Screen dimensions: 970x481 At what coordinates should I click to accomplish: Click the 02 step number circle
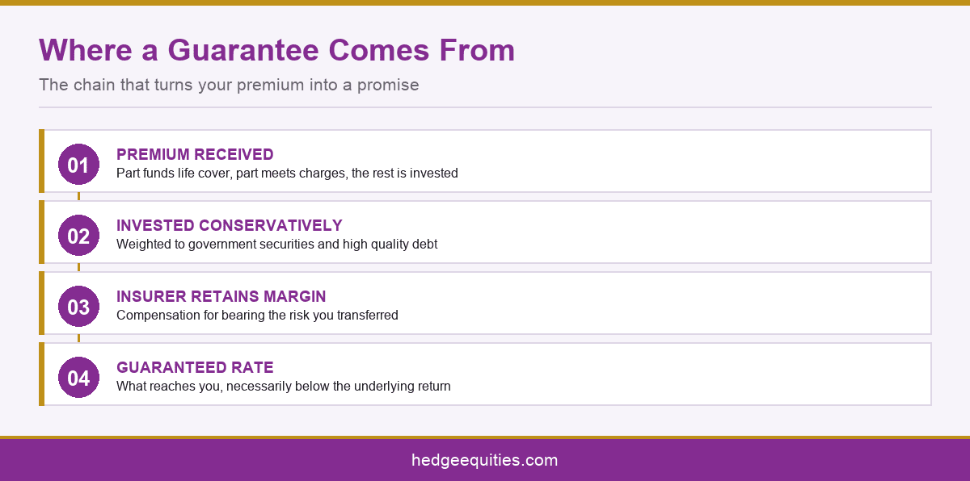pyautogui.click(x=78, y=236)
